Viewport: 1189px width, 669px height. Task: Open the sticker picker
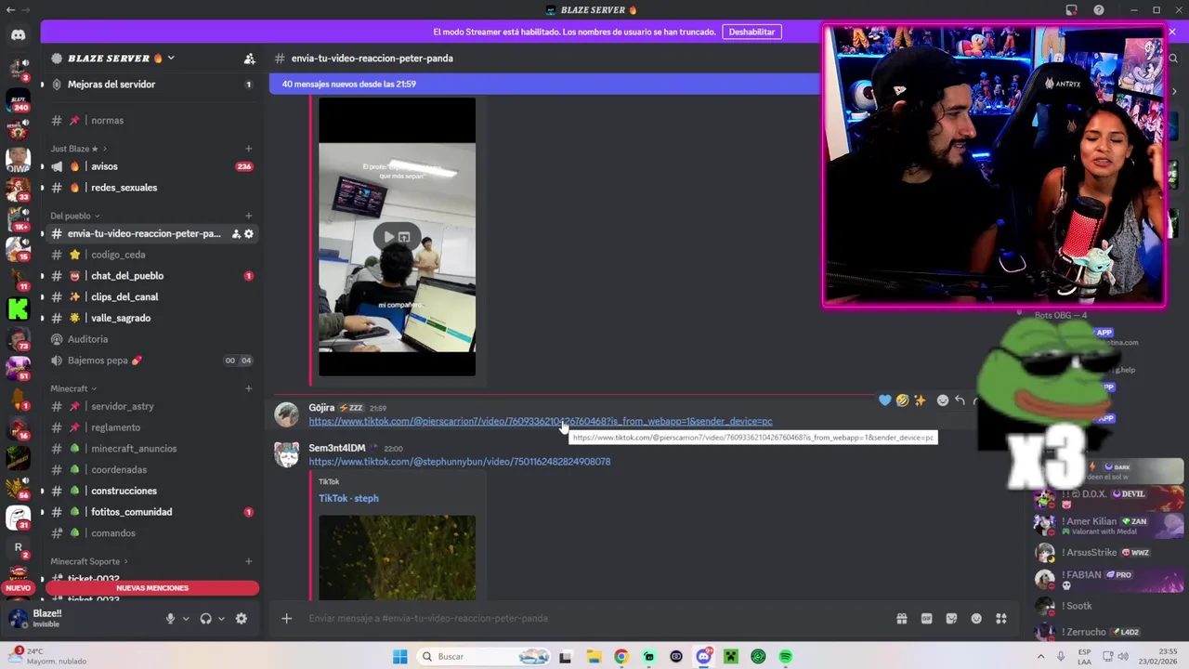click(x=951, y=619)
